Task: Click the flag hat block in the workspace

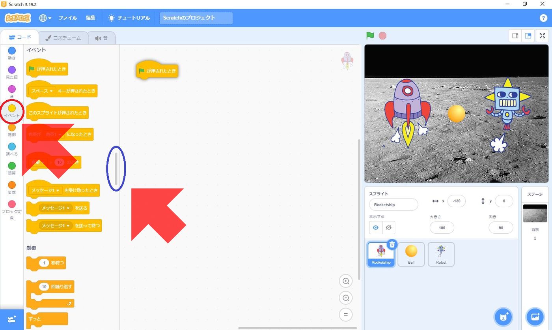Action: coord(157,71)
